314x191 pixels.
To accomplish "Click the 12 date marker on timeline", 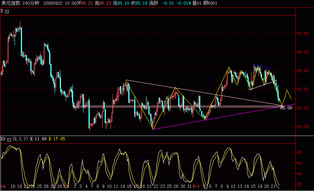I will click(233, 186).
